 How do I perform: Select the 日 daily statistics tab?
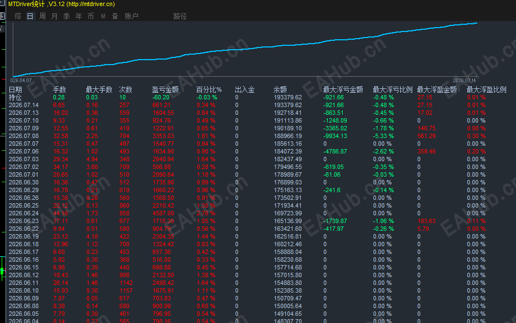click(x=30, y=16)
